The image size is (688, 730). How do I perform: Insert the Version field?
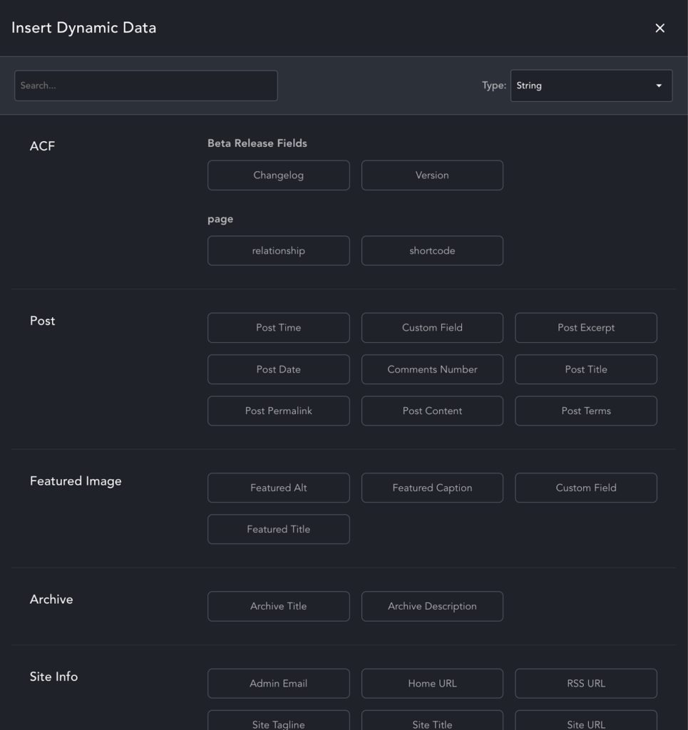point(432,175)
